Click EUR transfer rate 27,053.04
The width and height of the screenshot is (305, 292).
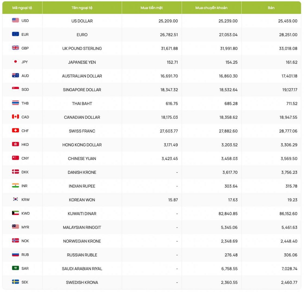(x=228, y=35)
